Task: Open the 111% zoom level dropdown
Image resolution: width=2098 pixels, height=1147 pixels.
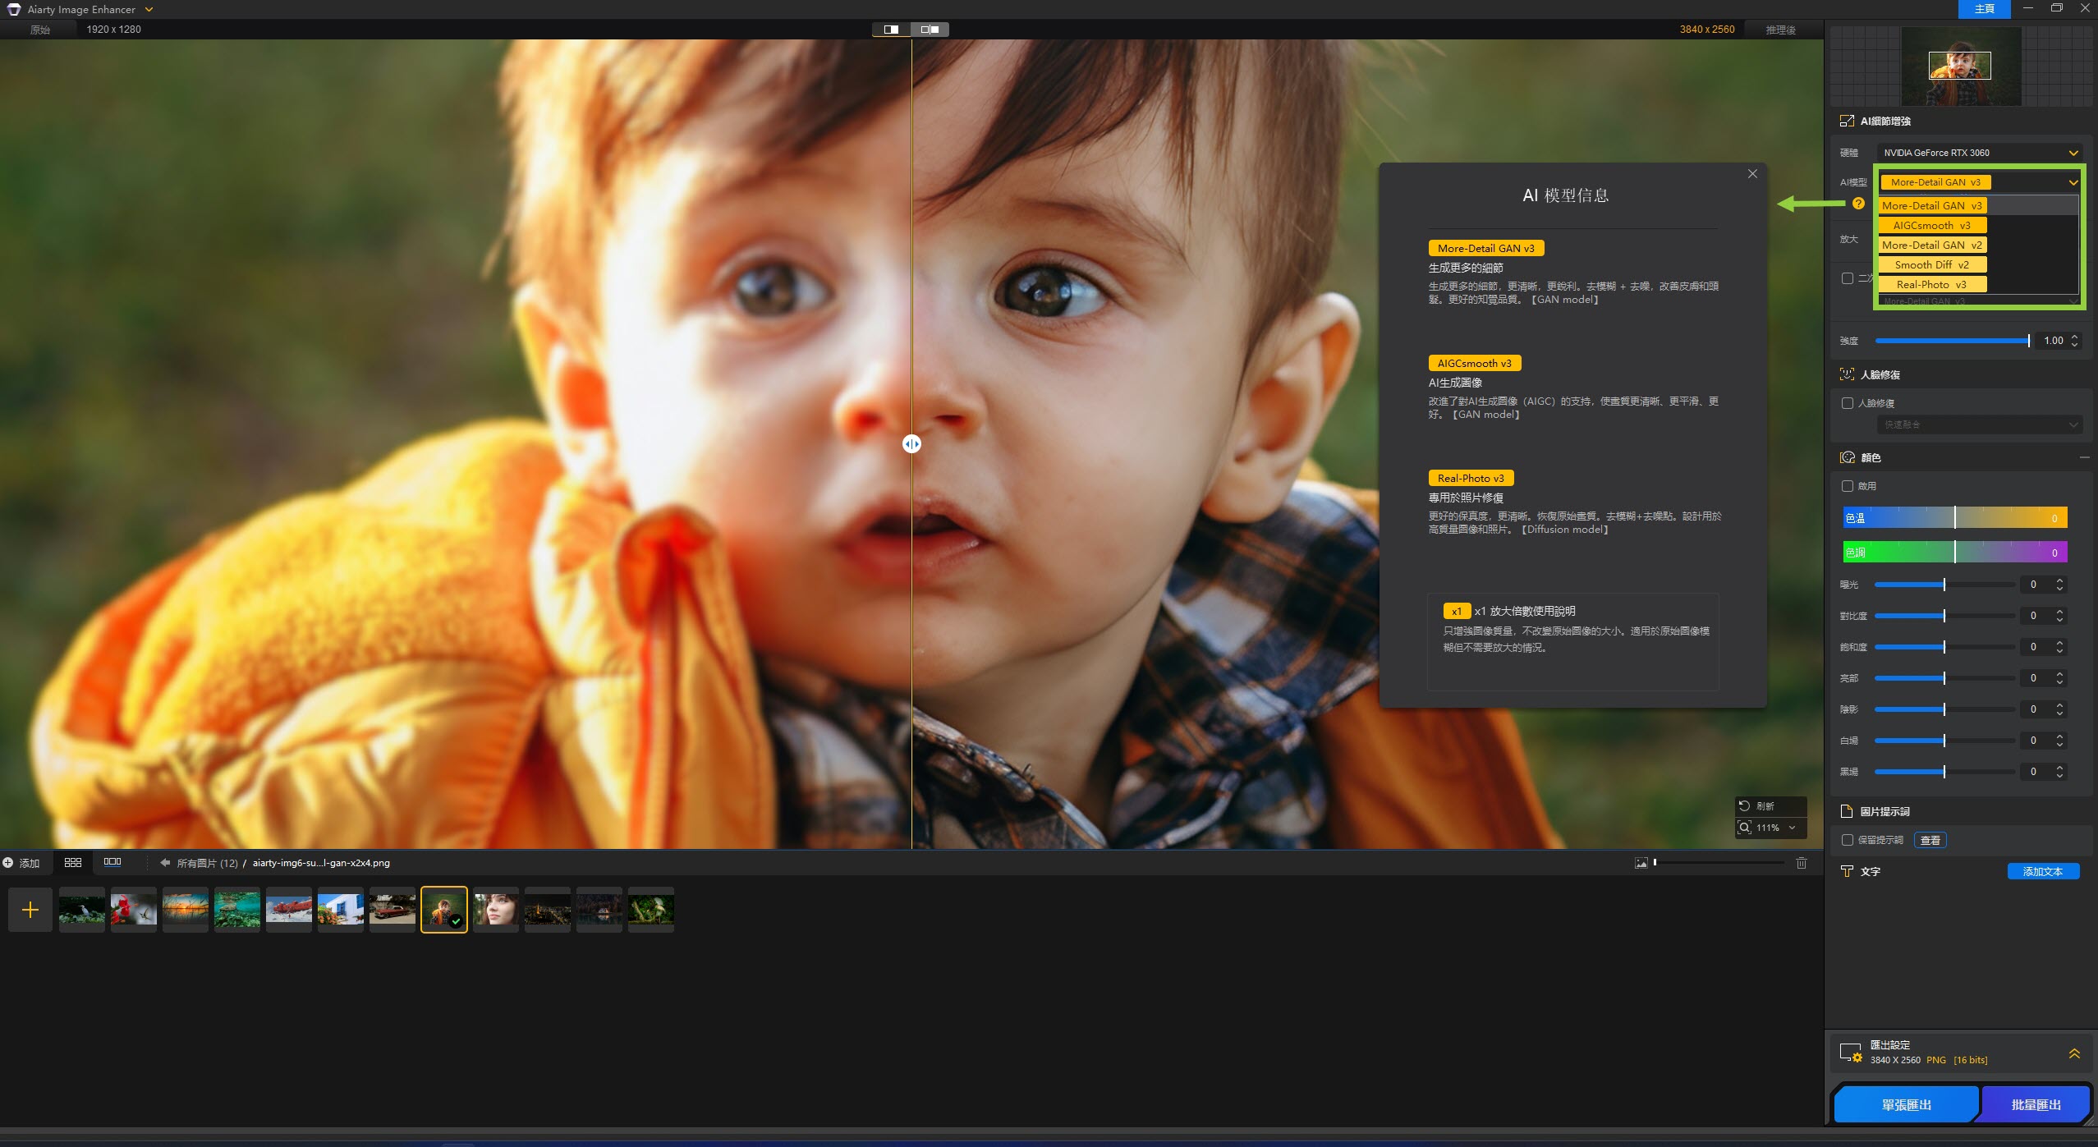Action: (x=1792, y=828)
